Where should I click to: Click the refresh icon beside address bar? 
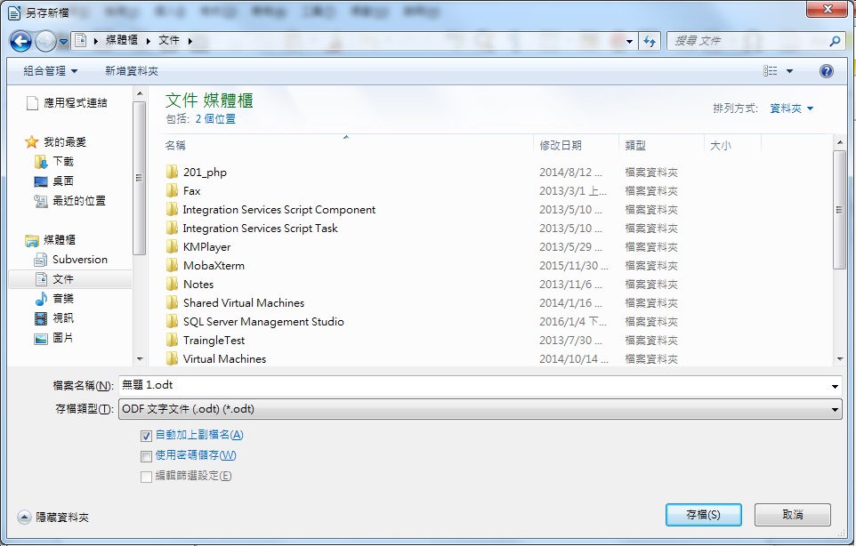(650, 41)
